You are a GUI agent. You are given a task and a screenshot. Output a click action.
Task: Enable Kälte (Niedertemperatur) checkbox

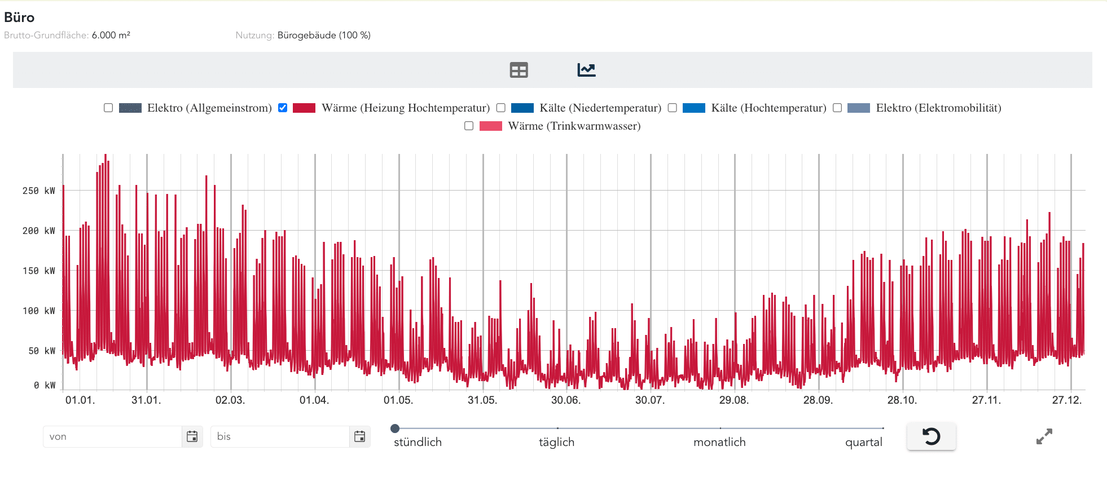pos(500,108)
